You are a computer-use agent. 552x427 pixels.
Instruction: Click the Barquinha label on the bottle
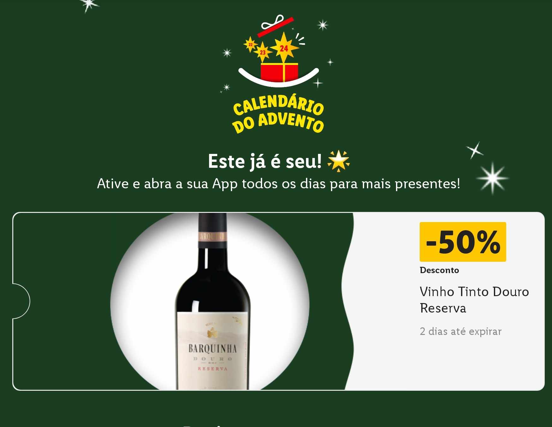[x=212, y=348]
